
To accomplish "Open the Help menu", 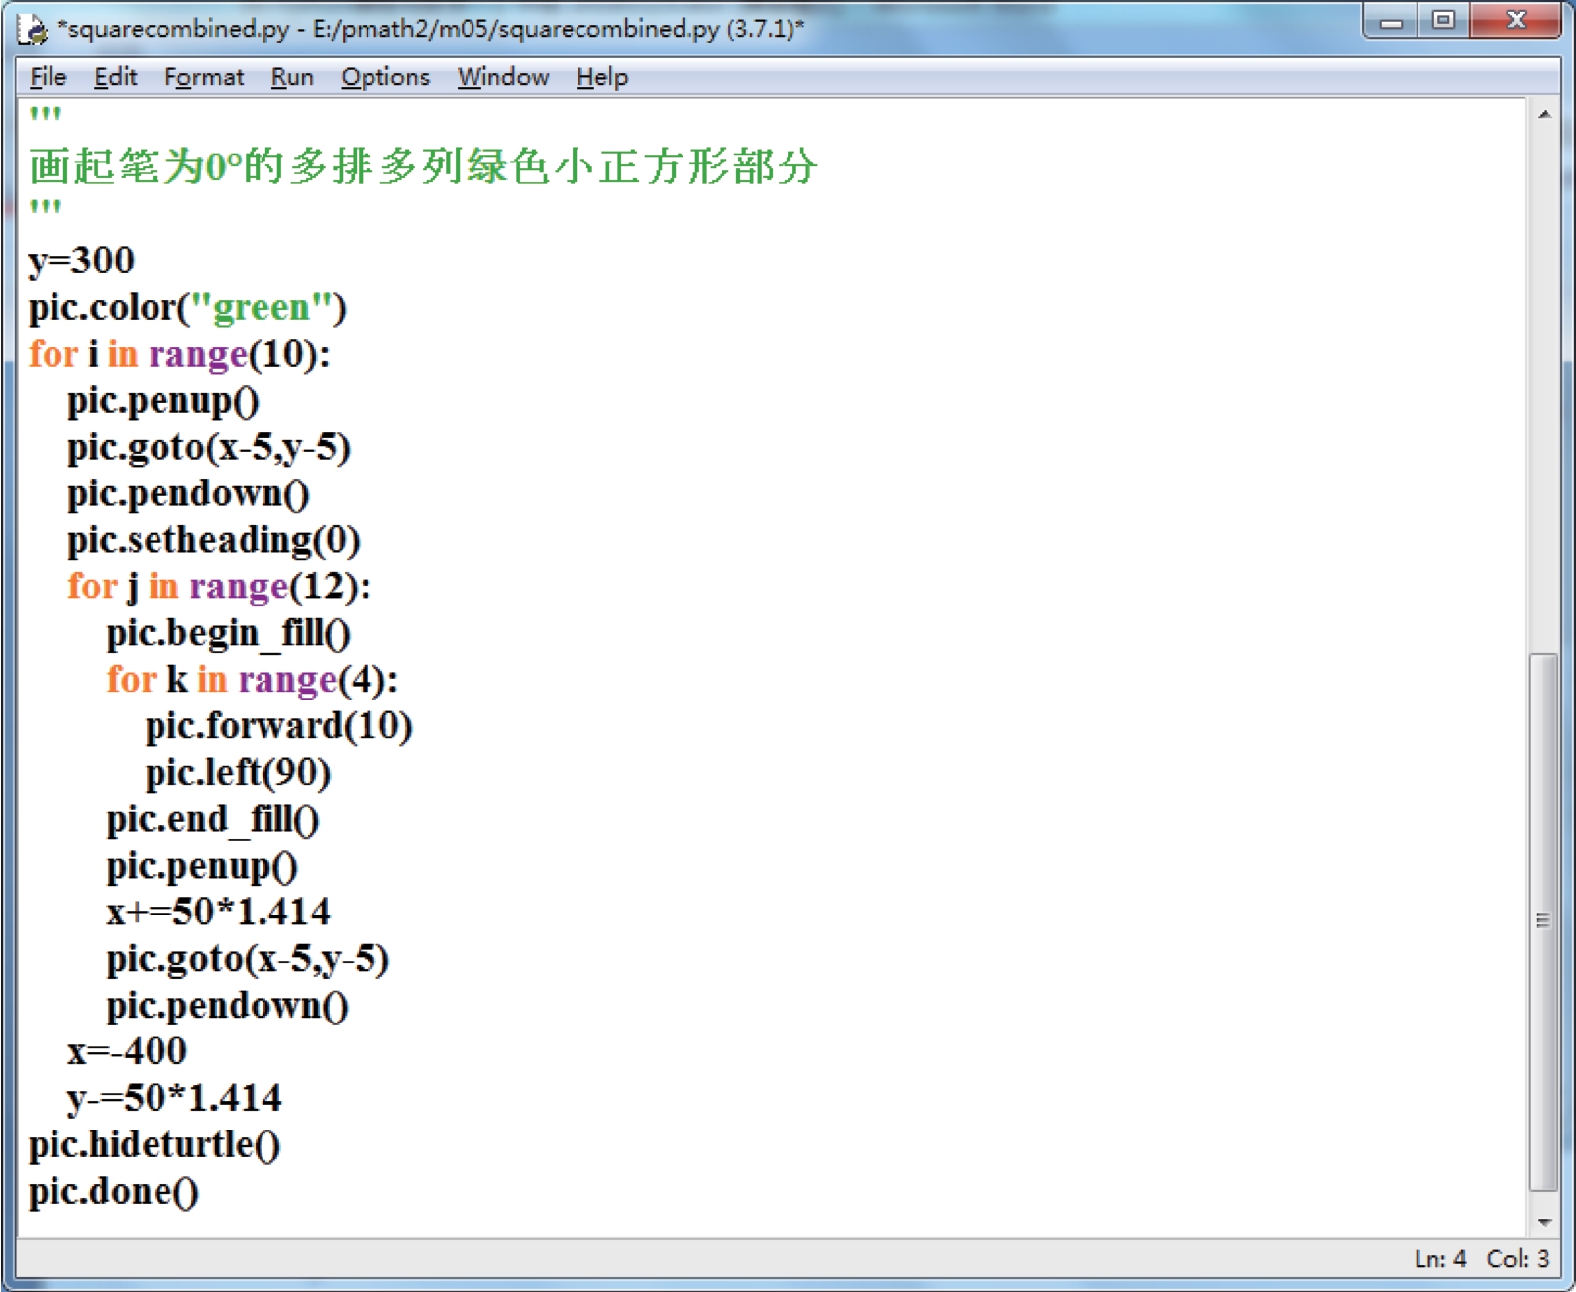I will click(602, 77).
